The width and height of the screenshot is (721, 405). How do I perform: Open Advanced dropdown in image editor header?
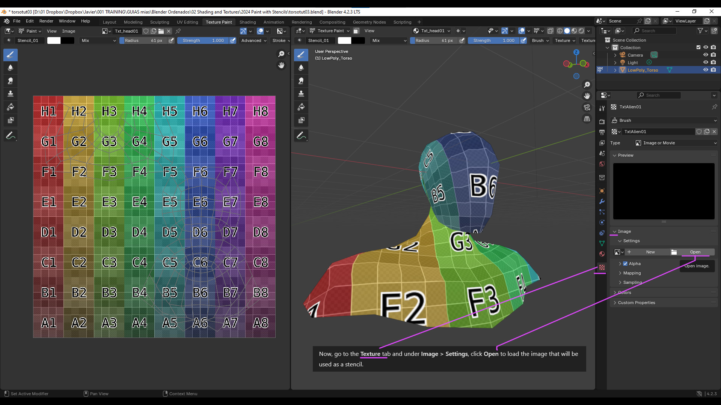[x=254, y=40]
